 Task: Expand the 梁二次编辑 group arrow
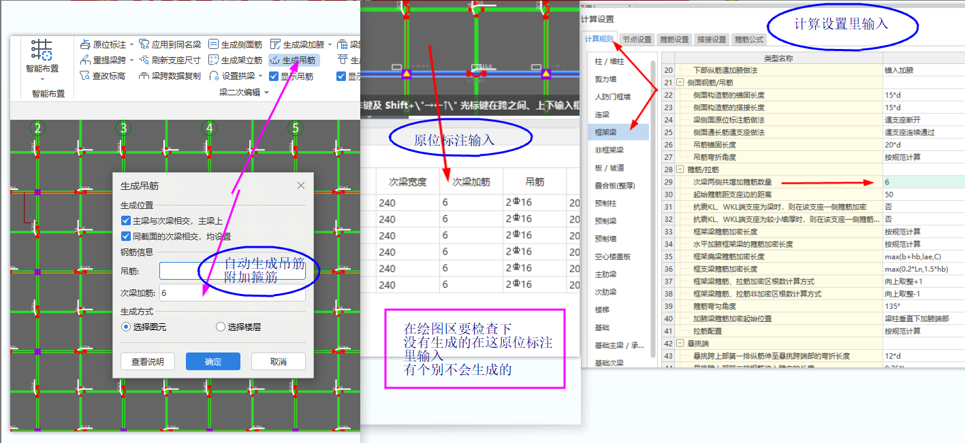[x=266, y=93]
